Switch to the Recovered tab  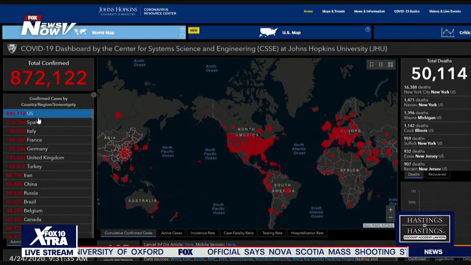coord(437,174)
